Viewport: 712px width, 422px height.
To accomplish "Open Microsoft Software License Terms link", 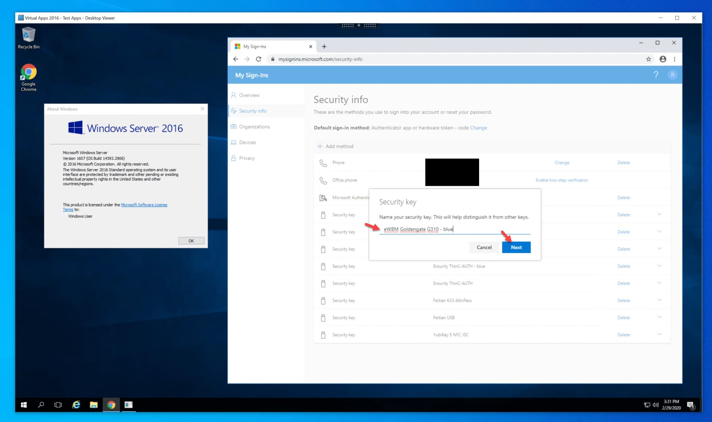I will tap(144, 205).
